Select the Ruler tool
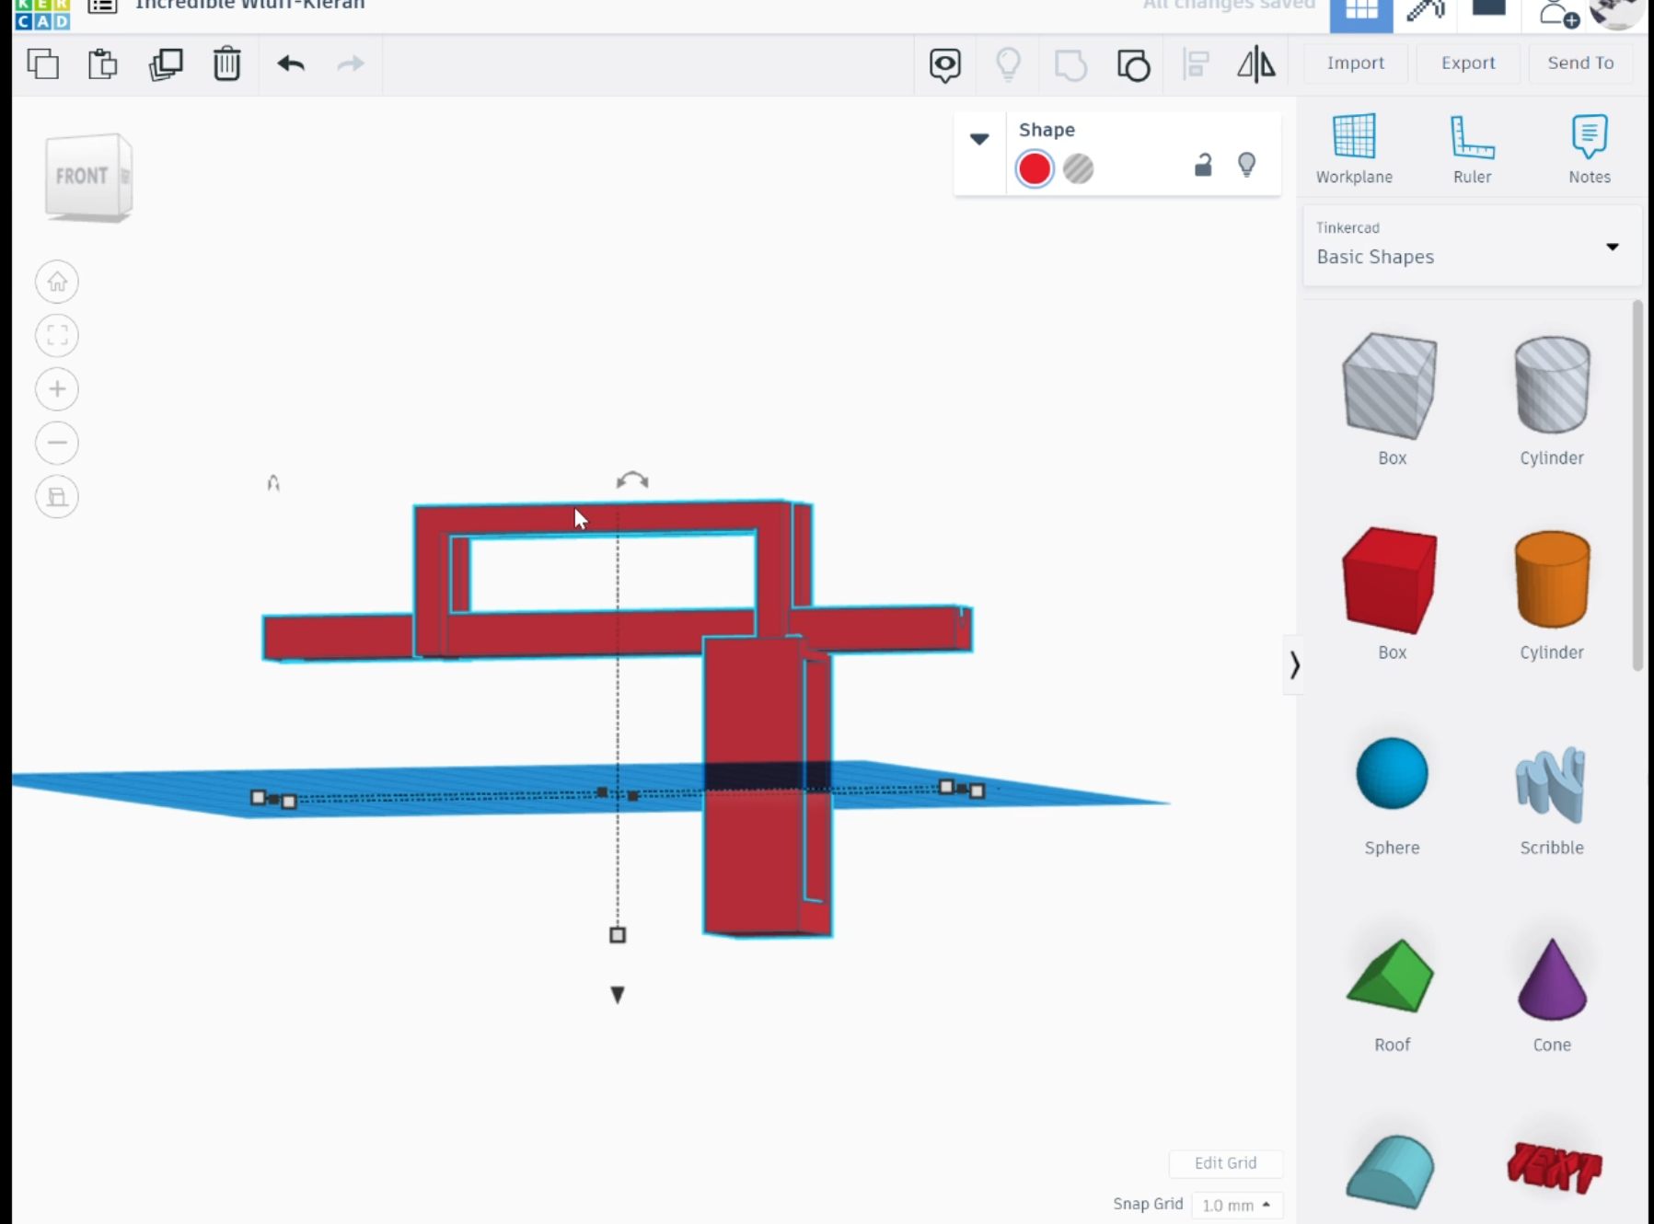Screen dimensions: 1654x1224 tap(1472, 148)
